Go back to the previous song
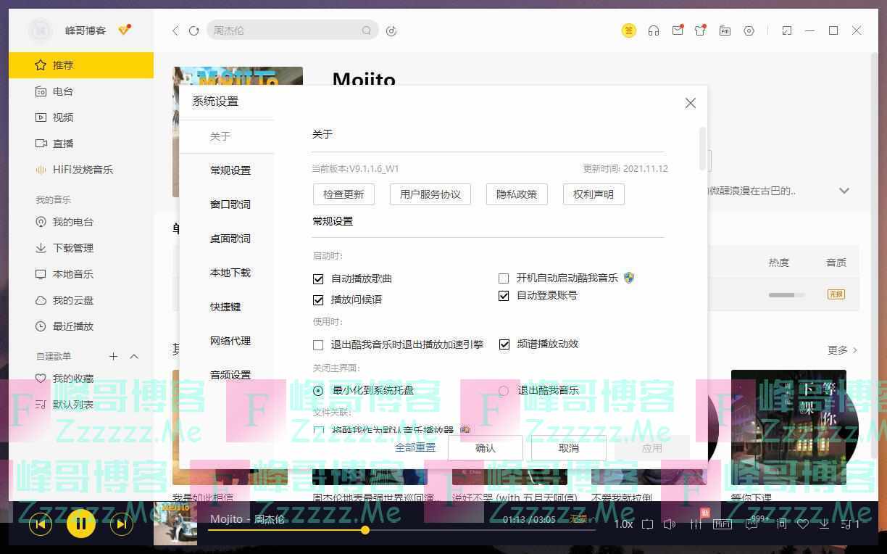Screen dimensions: 887x554 click(41, 524)
